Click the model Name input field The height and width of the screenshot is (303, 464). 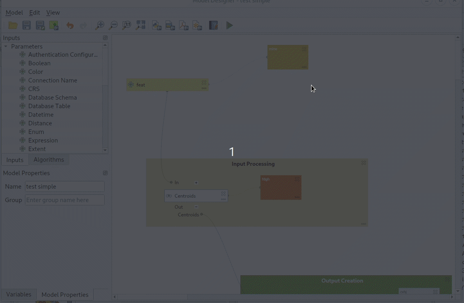[x=65, y=187]
